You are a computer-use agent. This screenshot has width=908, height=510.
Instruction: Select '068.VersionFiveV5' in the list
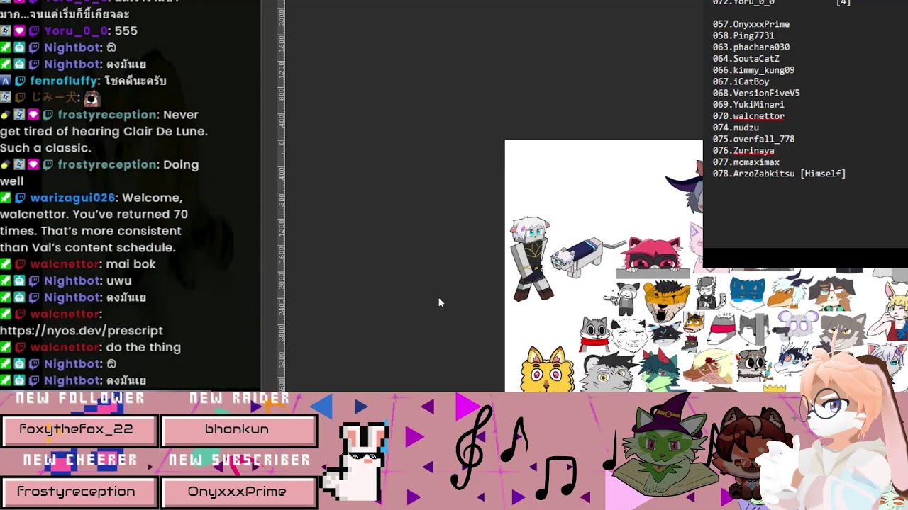(x=756, y=93)
